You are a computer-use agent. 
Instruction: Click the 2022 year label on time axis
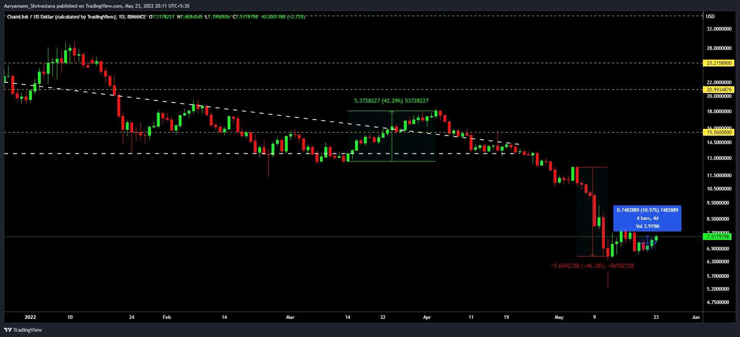(x=30, y=317)
